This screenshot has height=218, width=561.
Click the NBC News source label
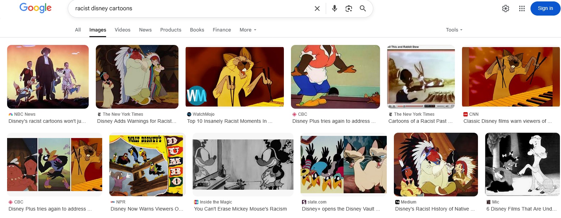pyautogui.click(x=25, y=114)
